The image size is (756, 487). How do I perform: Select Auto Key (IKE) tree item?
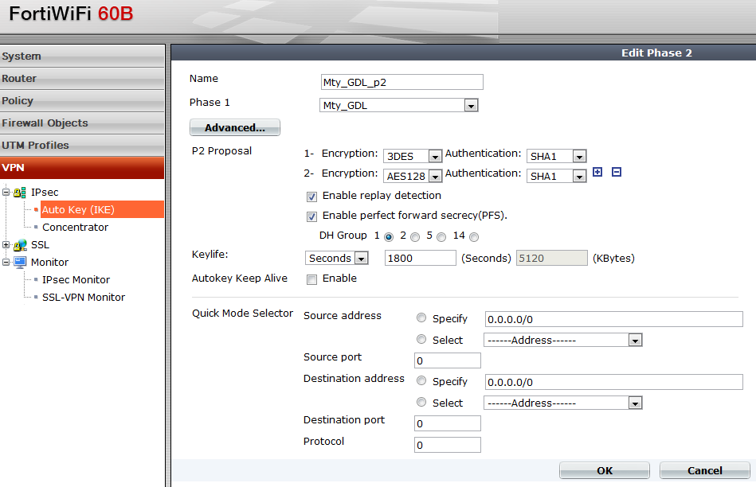pyautogui.click(x=102, y=209)
